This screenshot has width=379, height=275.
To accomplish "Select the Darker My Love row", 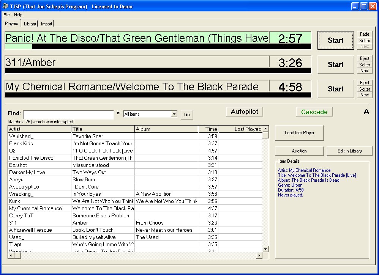I will click(135, 172).
